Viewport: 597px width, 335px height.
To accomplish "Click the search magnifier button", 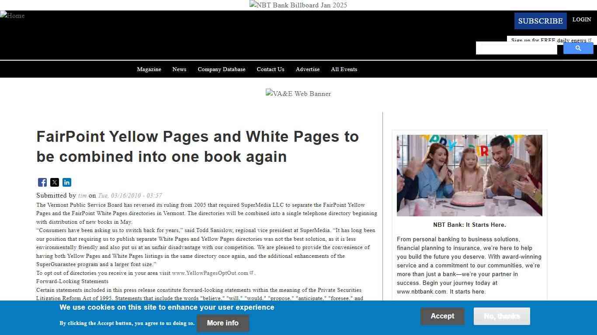I will click(578, 48).
